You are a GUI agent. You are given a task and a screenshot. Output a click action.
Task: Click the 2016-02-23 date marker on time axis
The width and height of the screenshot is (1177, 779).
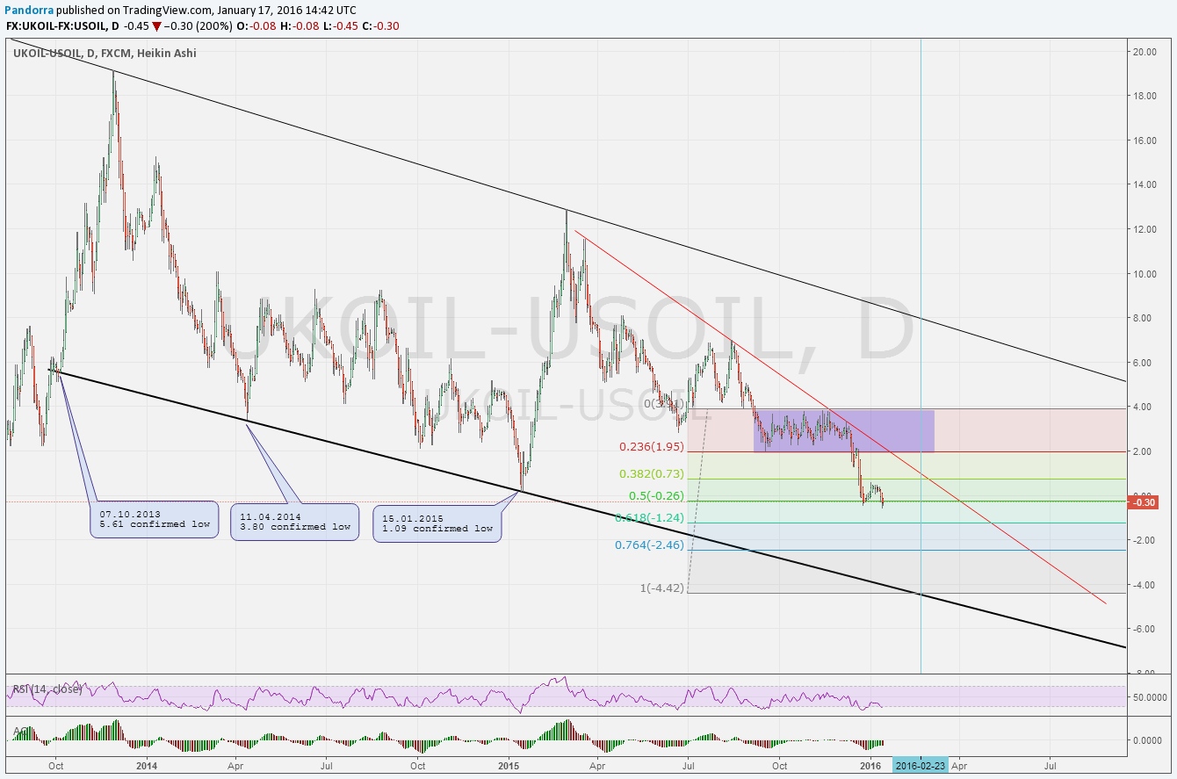[x=921, y=764]
